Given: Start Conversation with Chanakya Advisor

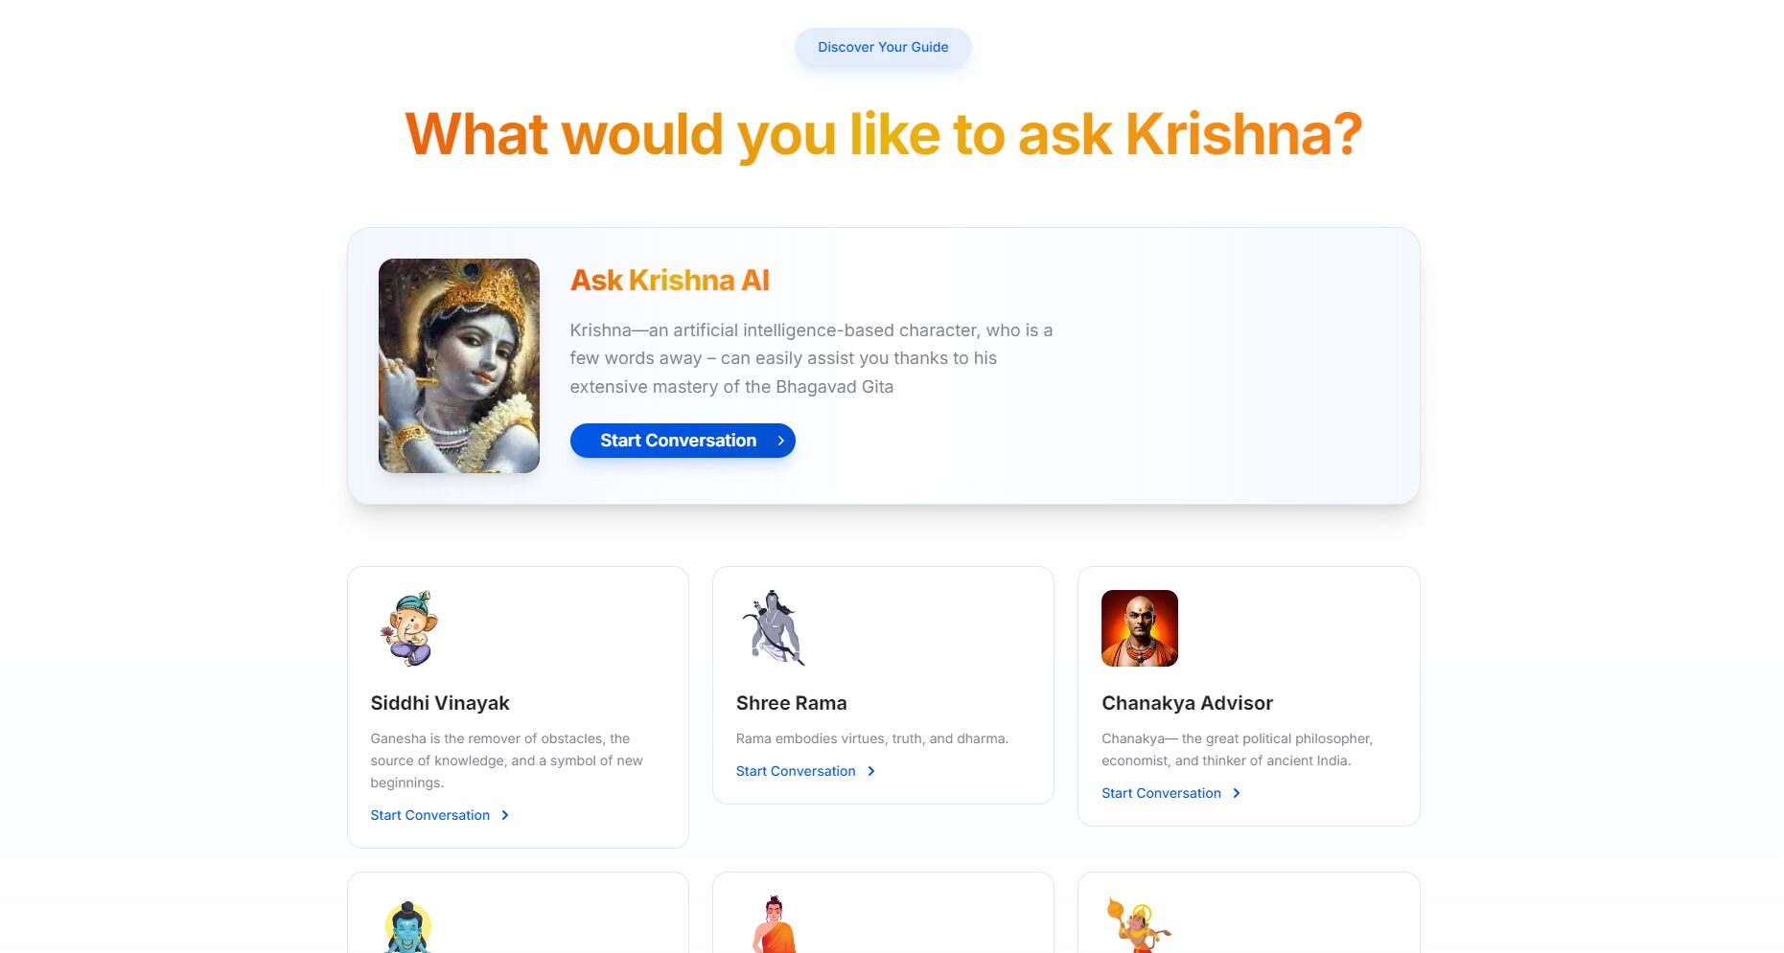Looking at the screenshot, I should [1161, 793].
